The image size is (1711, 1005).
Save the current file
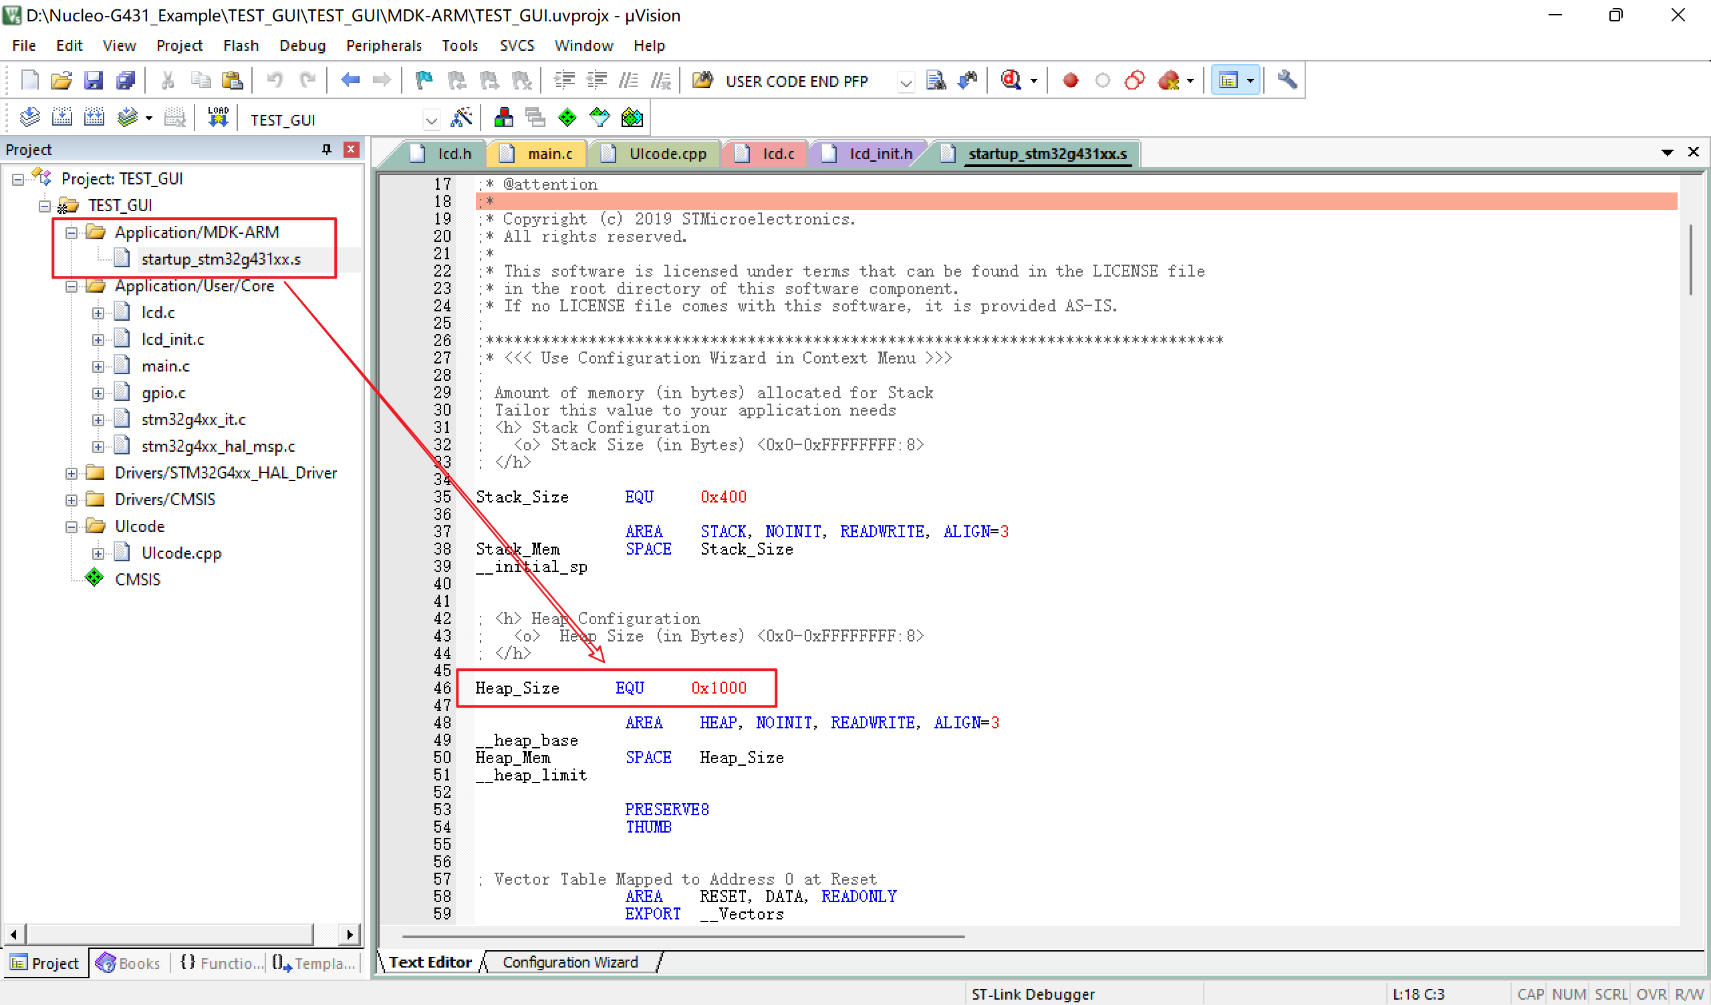[94, 81]
